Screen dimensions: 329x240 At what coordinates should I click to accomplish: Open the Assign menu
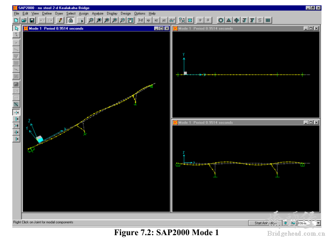(x=84, y=13)
